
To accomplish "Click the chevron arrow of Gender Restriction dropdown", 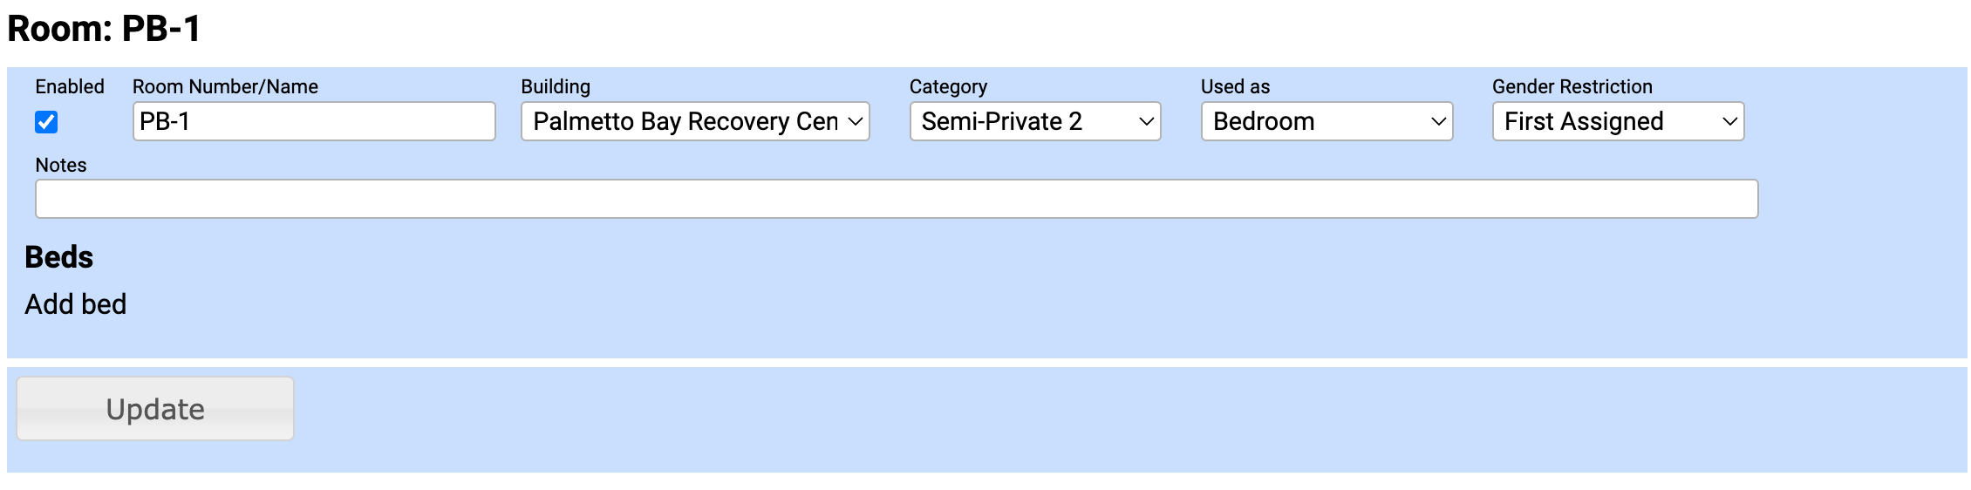I will tap(1729, 122).
